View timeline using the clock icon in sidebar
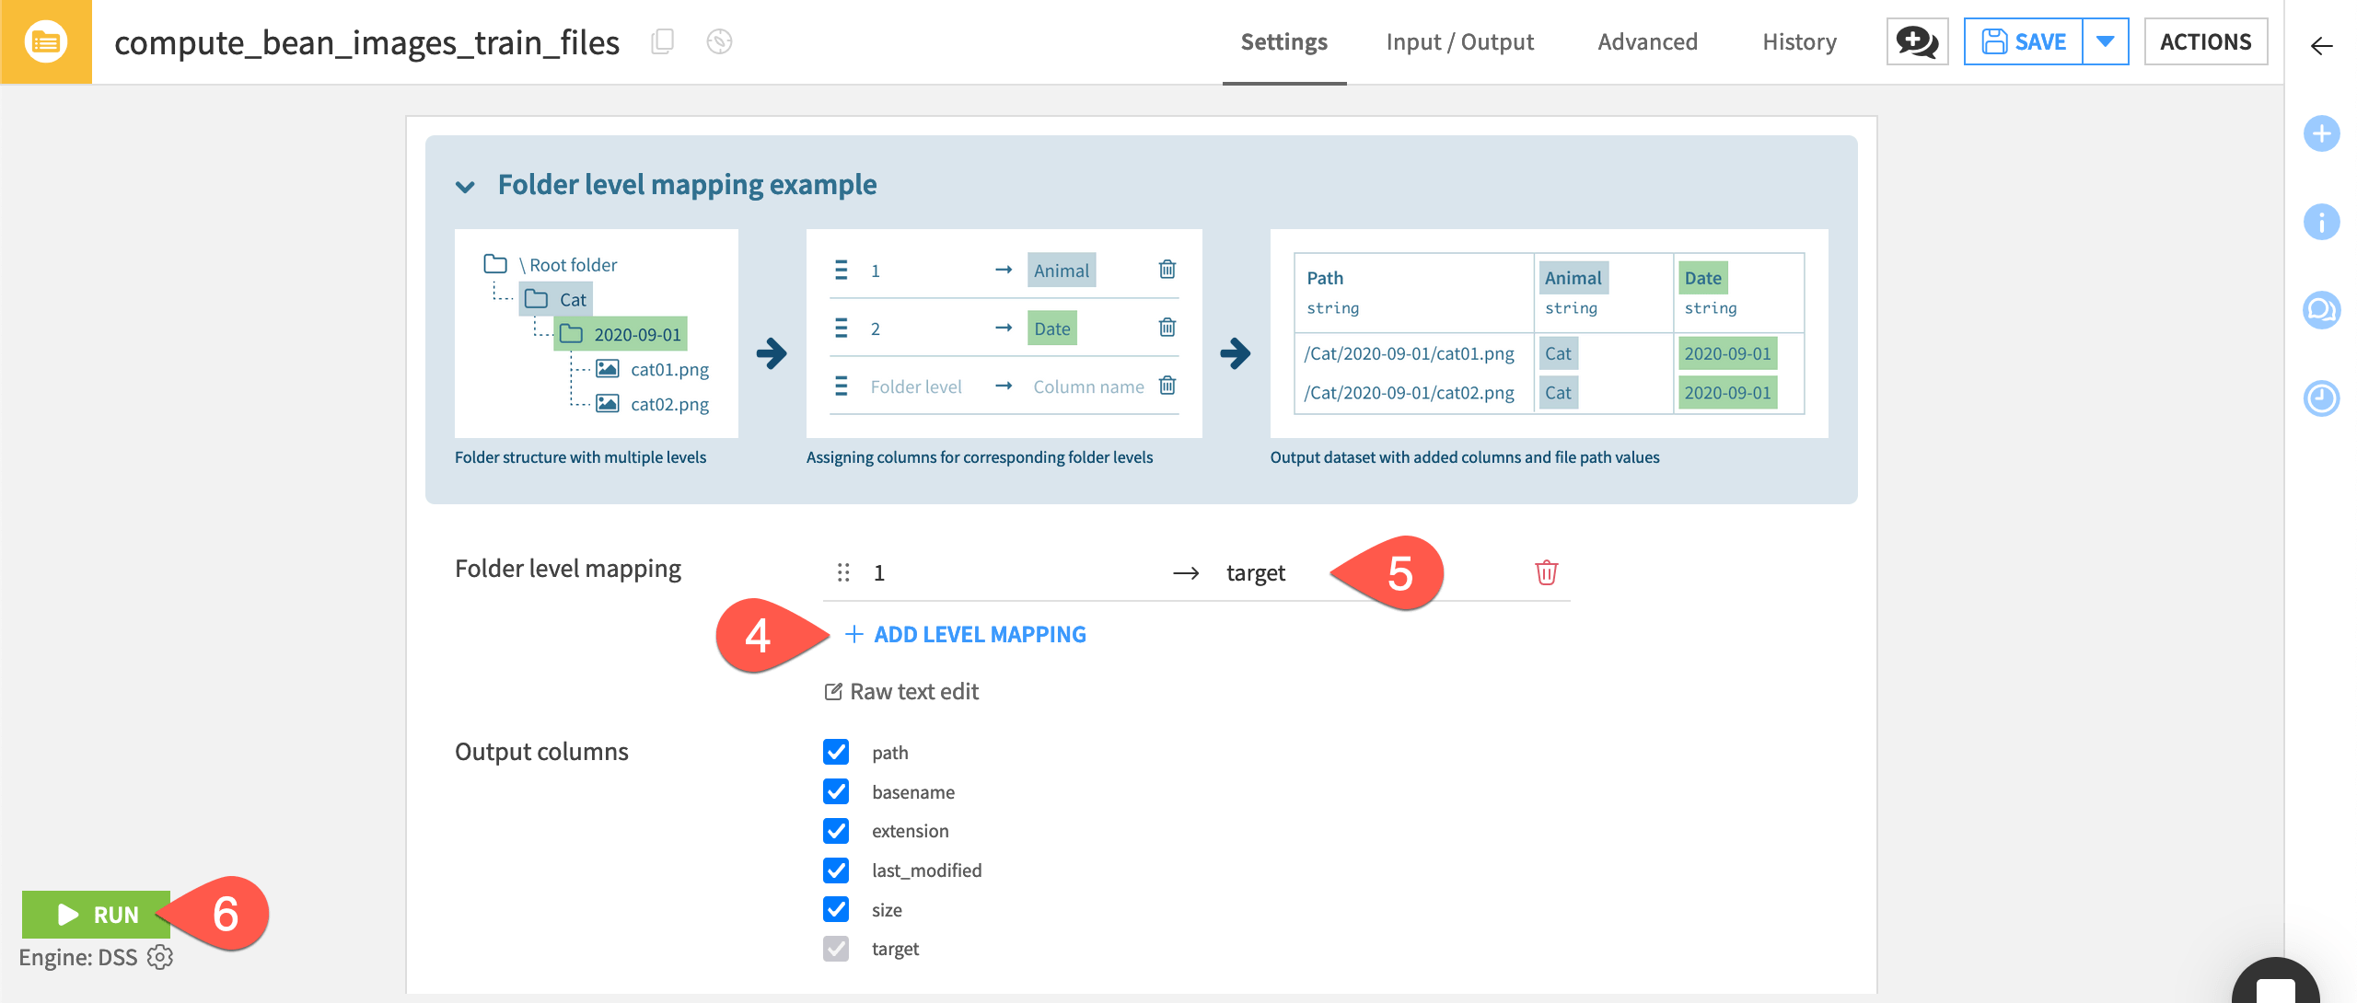 pos(2322,398)
